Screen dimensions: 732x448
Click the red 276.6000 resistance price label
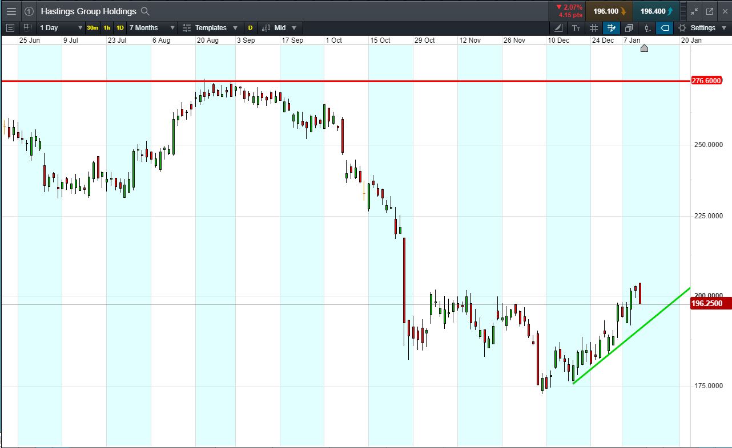(x=706, y=81)
